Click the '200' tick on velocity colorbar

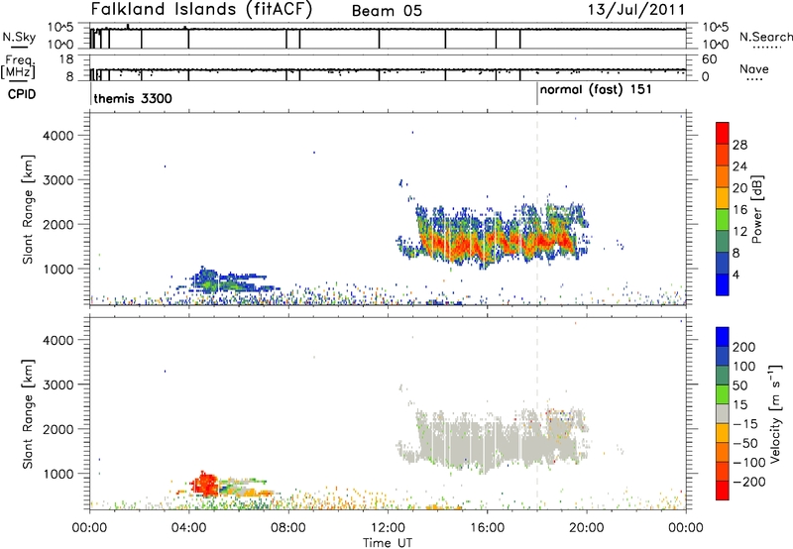click(x=744, y=347)
